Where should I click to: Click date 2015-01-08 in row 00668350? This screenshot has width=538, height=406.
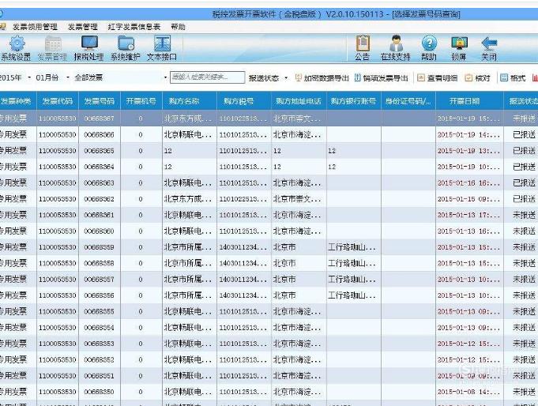click(468, 392)
